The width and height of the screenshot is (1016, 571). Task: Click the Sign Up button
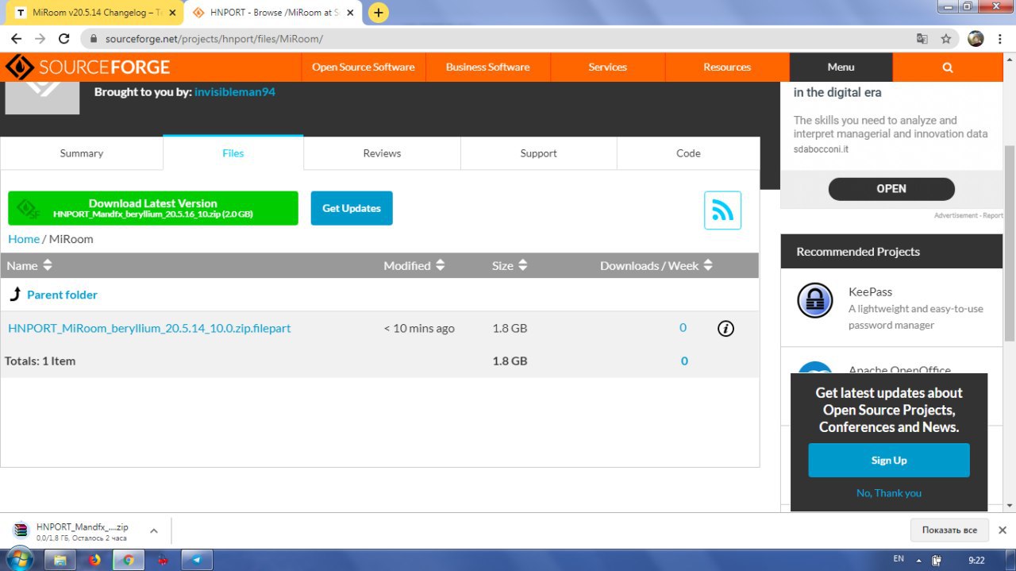pyautogui.click(x=889, y=461)
